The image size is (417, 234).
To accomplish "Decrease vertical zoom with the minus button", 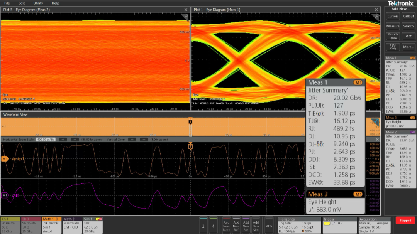I will pos(143,139).
